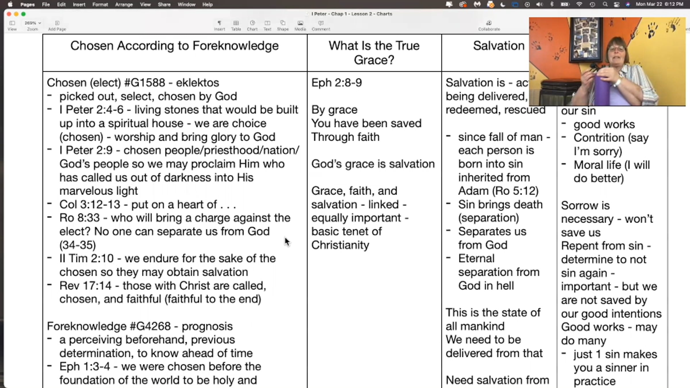Insert a chart with the Chart tool
690x388 pixels.
click(x=252, y=25)
